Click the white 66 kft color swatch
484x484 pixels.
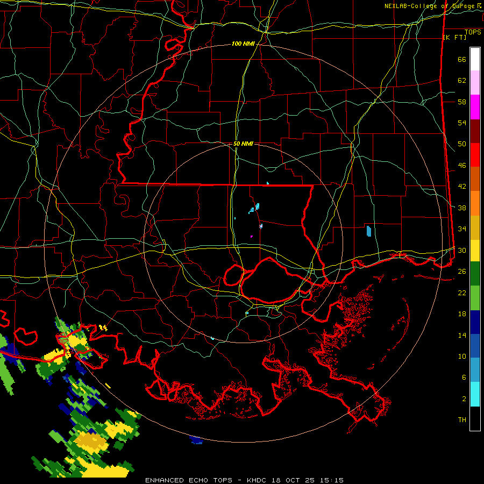(475, 59)
